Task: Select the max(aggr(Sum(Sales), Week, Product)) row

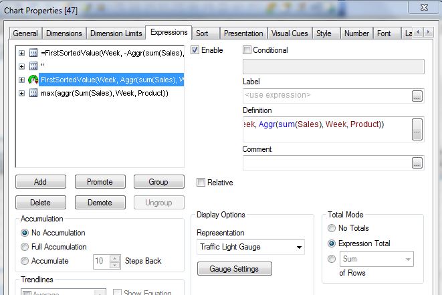Action: (x=104, y=93)
